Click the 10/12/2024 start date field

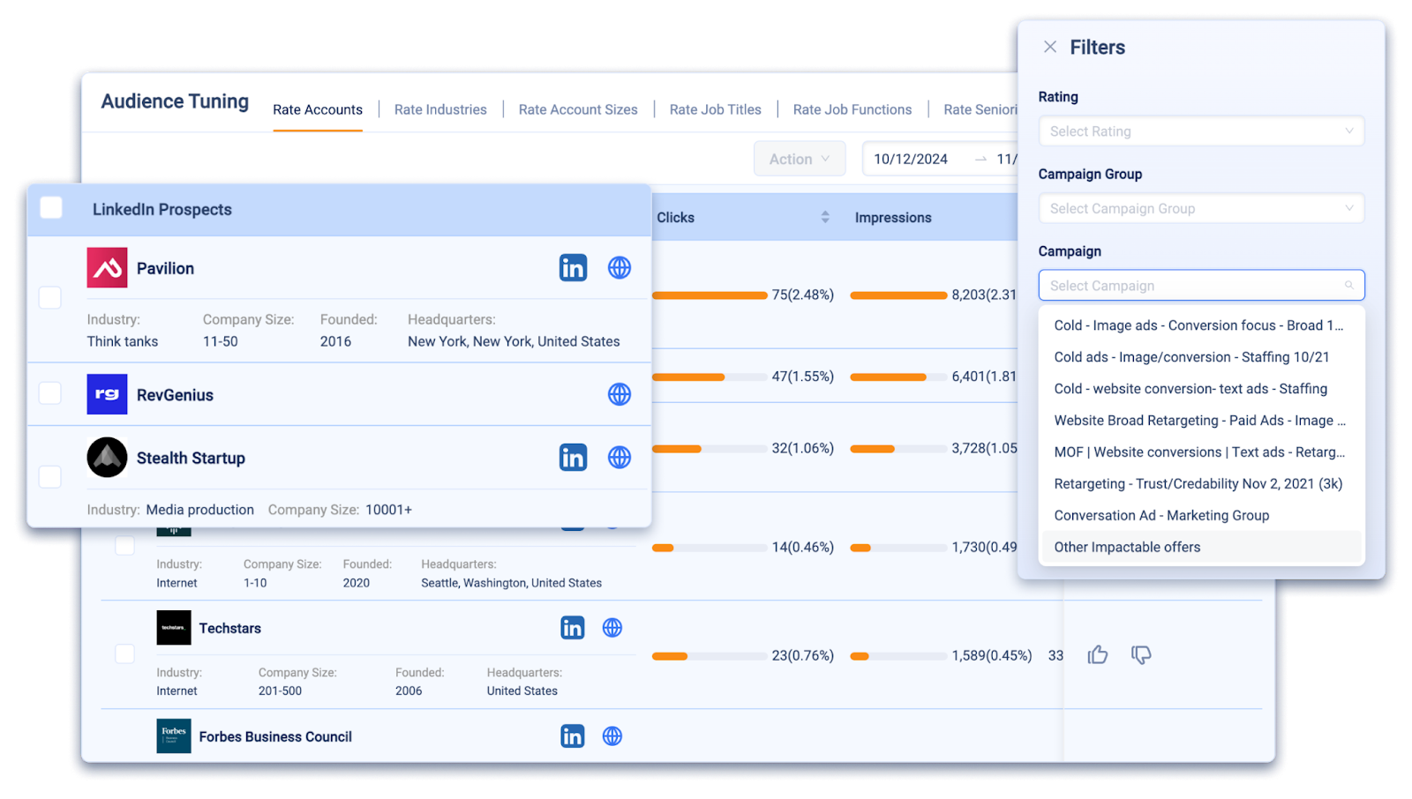911,159
